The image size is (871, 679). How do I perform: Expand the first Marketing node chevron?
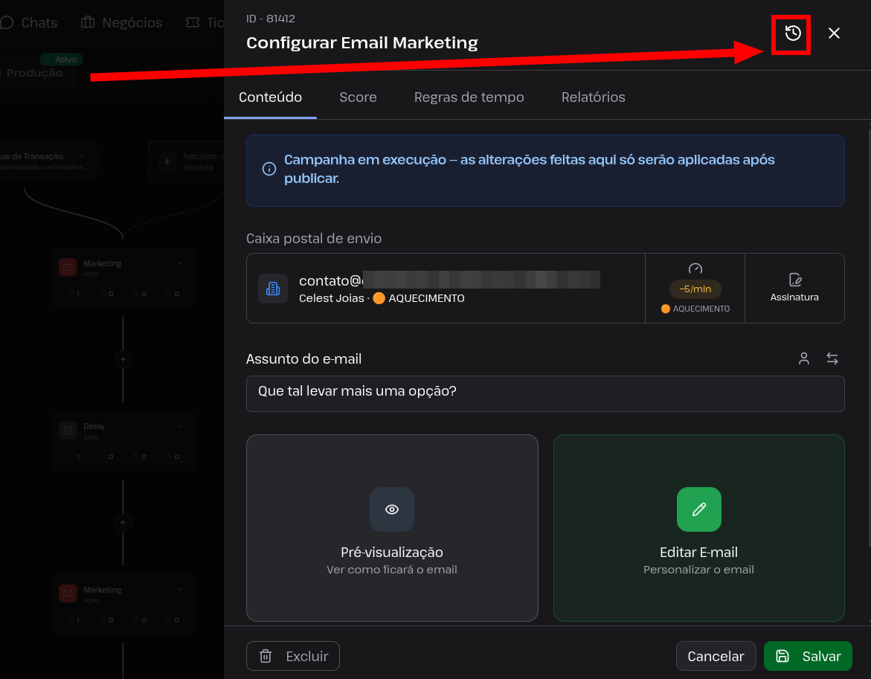point(181,263)
